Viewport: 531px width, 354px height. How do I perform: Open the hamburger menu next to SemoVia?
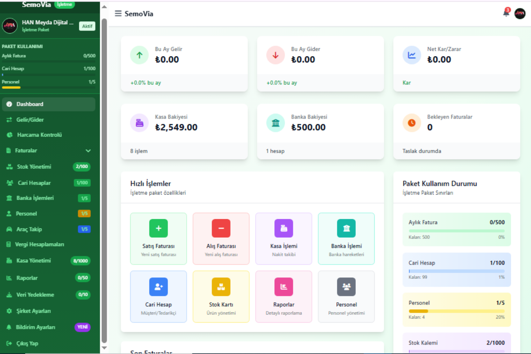click(x=118, y=13)
